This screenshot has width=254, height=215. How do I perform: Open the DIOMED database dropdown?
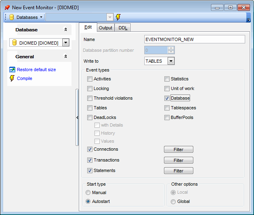pyautogui.click(x=66, y=43)
